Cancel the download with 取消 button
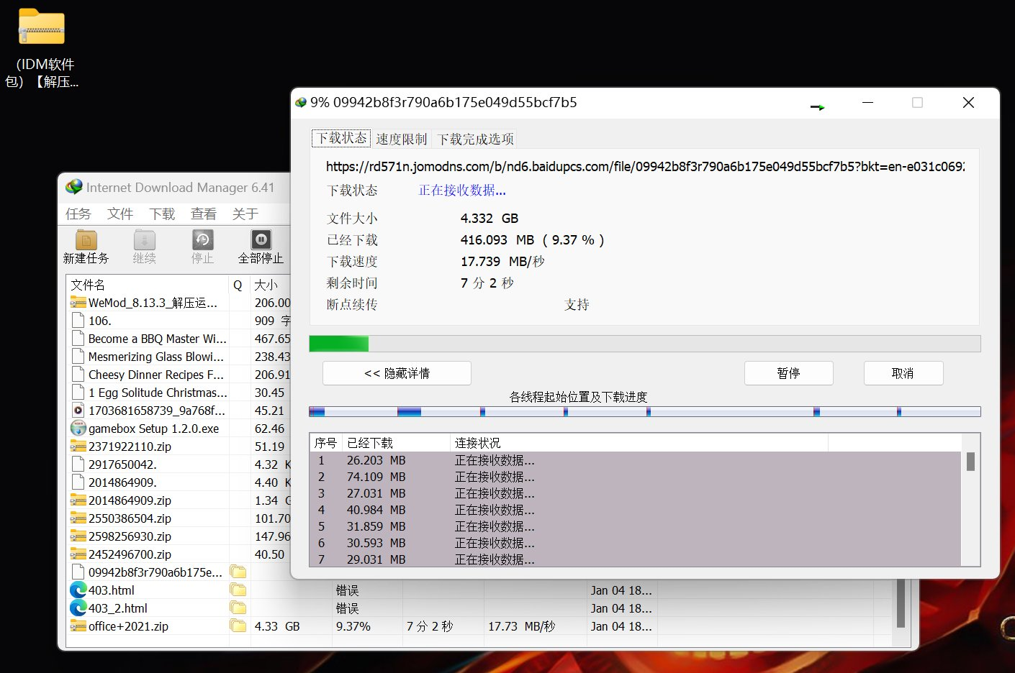 click(903, 373)
